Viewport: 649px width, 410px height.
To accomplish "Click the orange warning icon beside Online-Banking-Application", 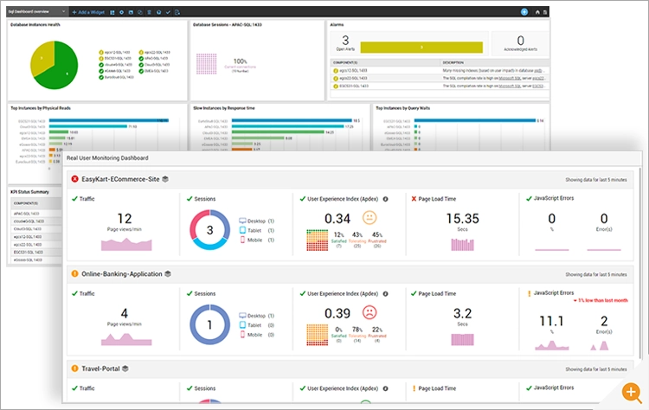I will coord(75,274).
